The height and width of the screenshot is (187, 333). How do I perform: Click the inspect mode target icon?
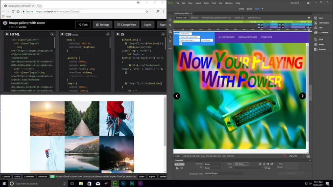click(170, 41)
